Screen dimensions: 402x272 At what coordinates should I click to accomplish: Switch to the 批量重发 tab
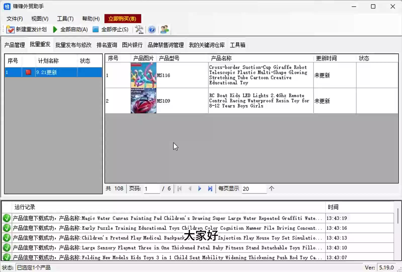40,44
